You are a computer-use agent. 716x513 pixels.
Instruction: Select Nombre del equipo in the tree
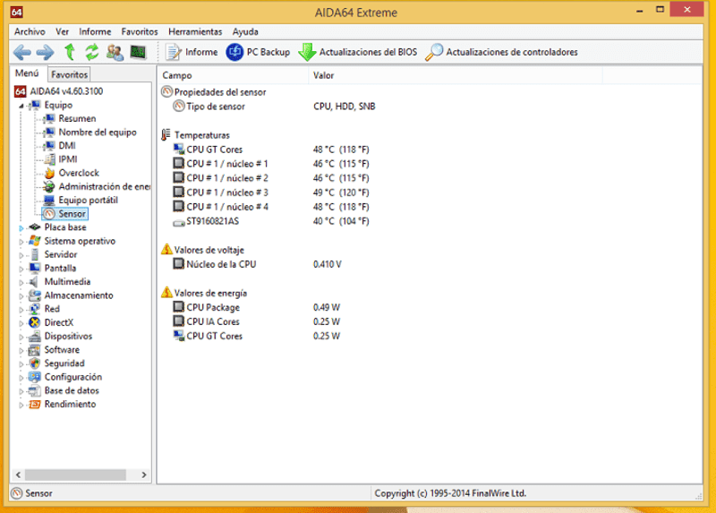98,132
